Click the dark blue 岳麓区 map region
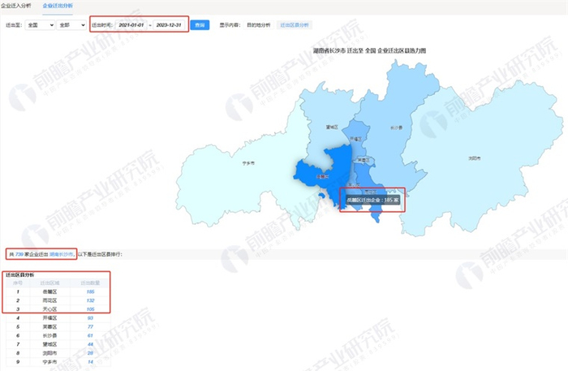568x371 pixels. click(322, 176)
